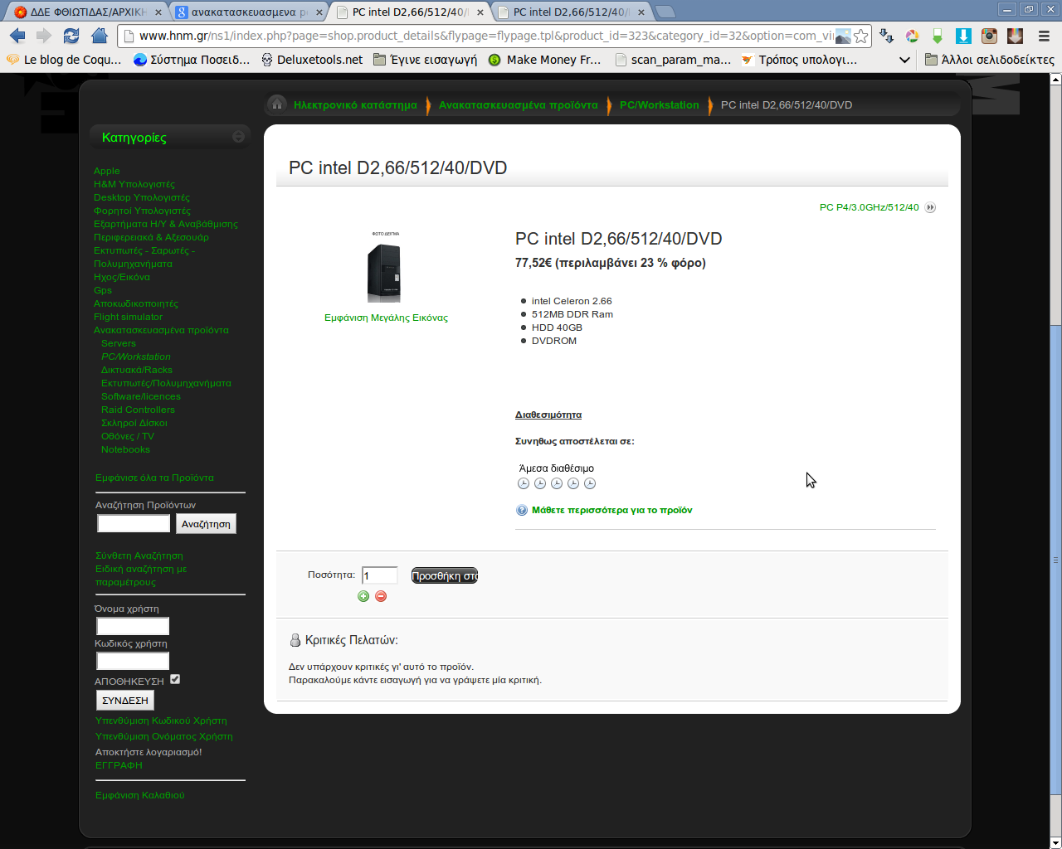Expand the bookmarks overflow chevron

point(904,60)
